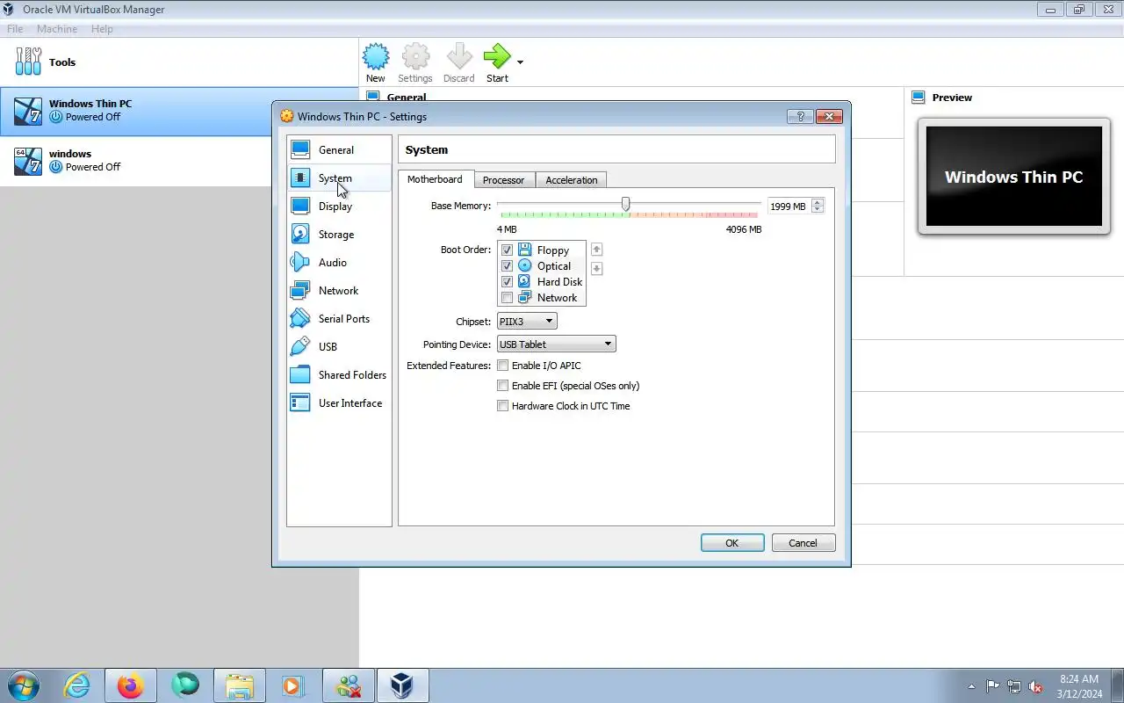Uncheck Floppy in boot order
This screenshot has width=1124, height=703.
click(x=507, y=250)
